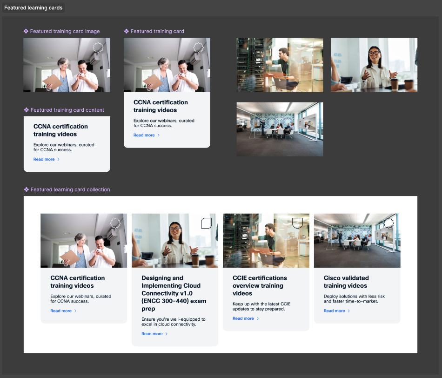Click the diamond component icon beside 'Featured training card' label
442x378 pixels.
point(127,31)
